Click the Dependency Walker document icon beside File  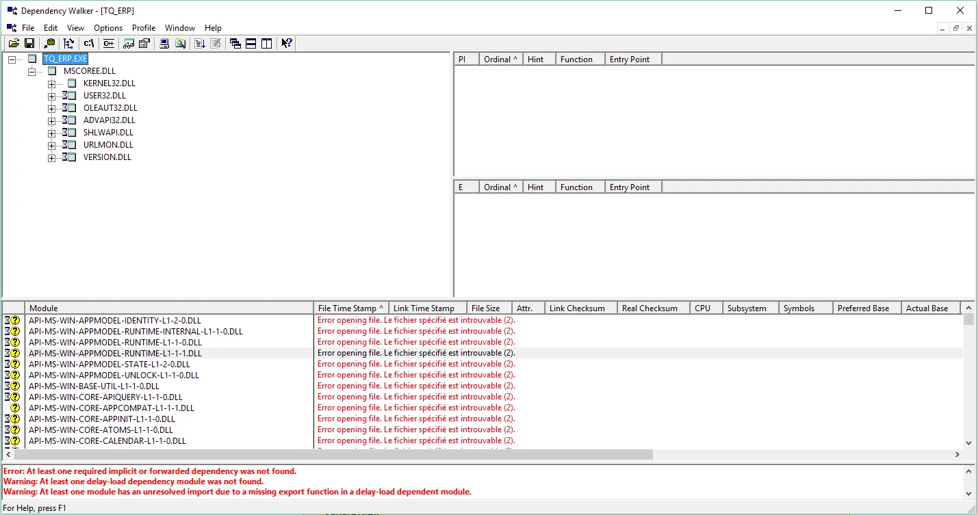click(12, 27)
